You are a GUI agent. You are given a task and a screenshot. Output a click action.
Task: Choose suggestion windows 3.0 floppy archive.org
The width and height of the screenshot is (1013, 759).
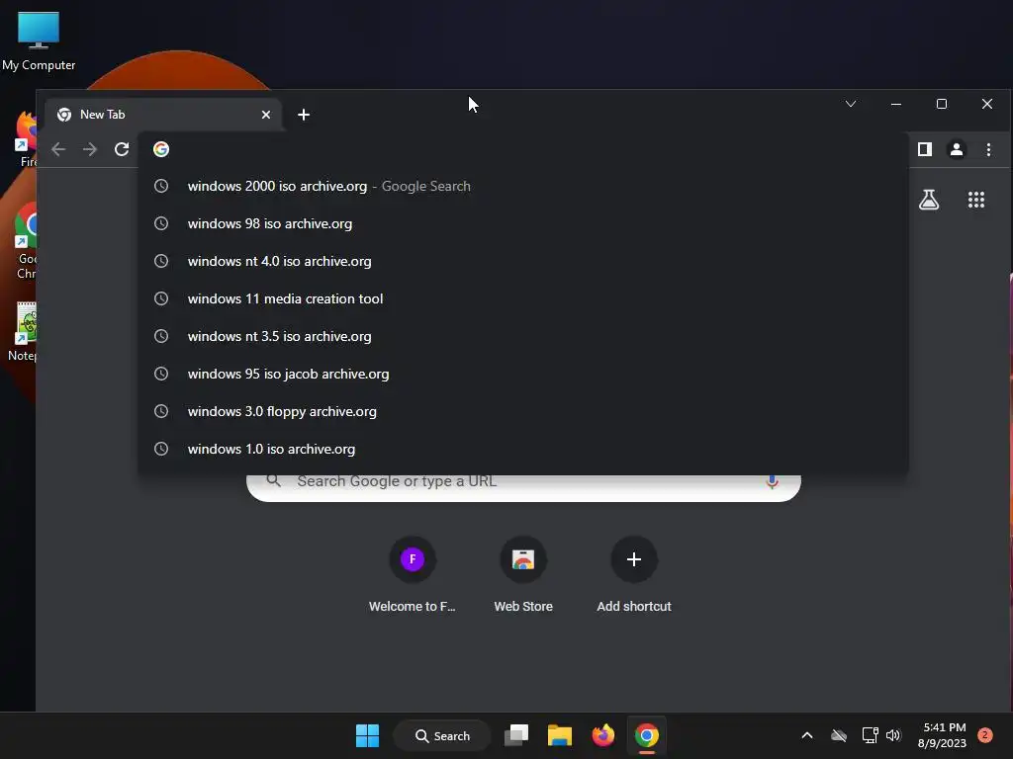(523, 411)
